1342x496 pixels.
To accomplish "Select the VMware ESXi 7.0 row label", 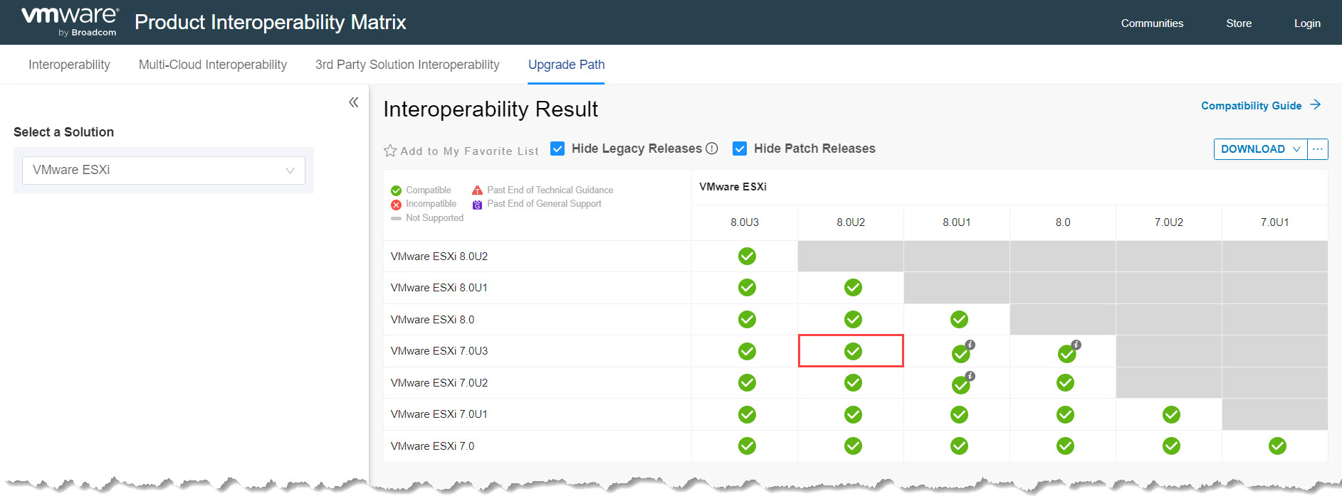I will (432, 446).
